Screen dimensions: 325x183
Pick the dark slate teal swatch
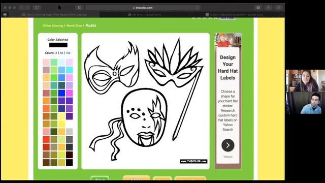tap(61, 85)
